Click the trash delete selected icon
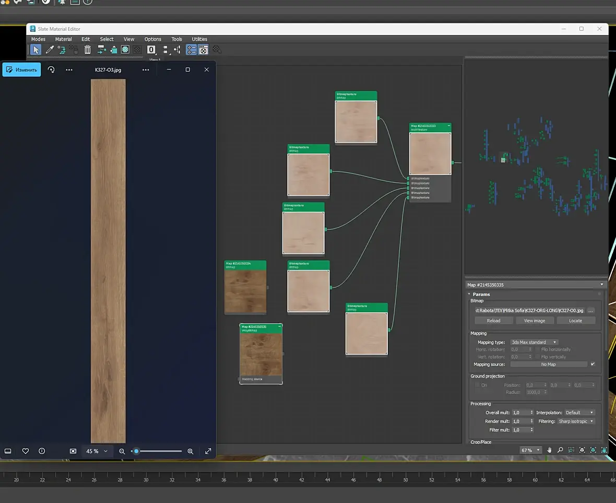Screen dimensions: 616x503 coord(88,50)
